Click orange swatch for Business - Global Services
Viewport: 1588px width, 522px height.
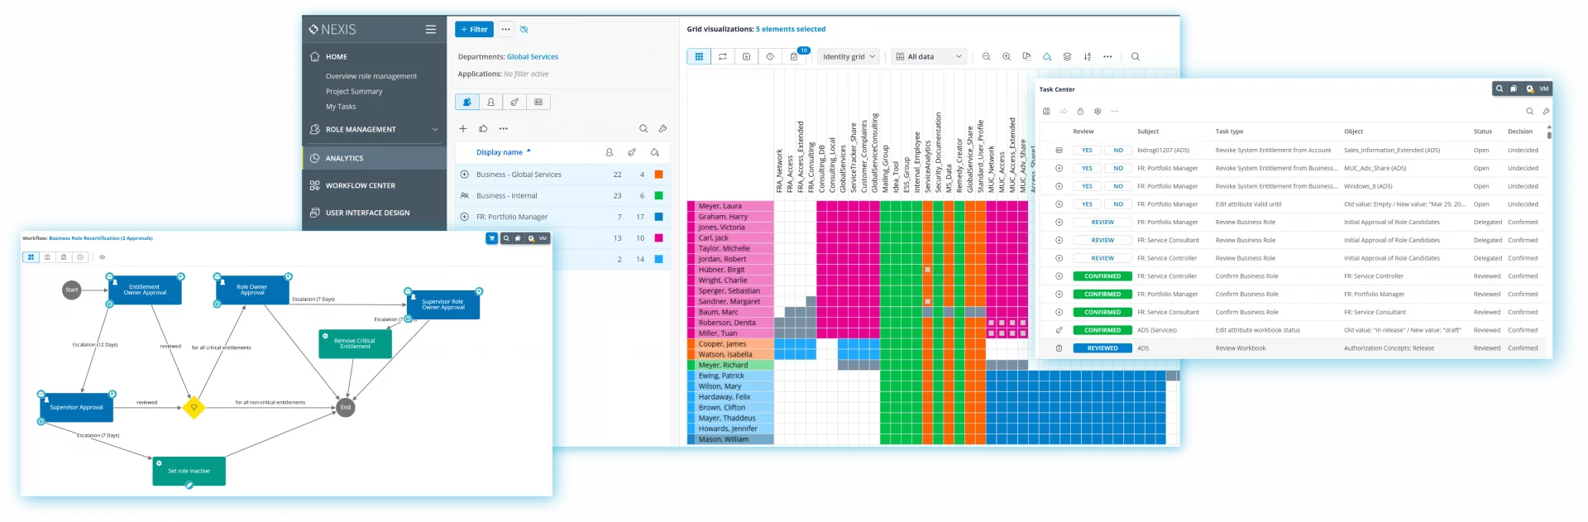[x=658, y=175]
